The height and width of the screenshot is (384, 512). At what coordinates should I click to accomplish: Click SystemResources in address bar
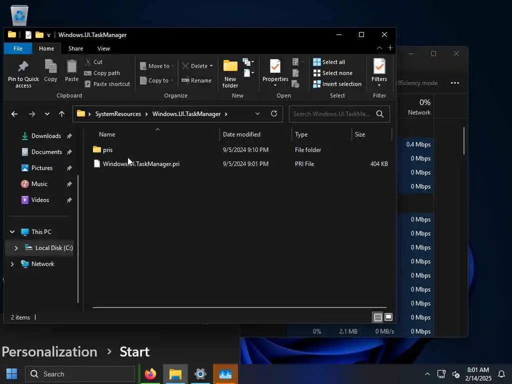pyautogui.click(x=118, y=114)
